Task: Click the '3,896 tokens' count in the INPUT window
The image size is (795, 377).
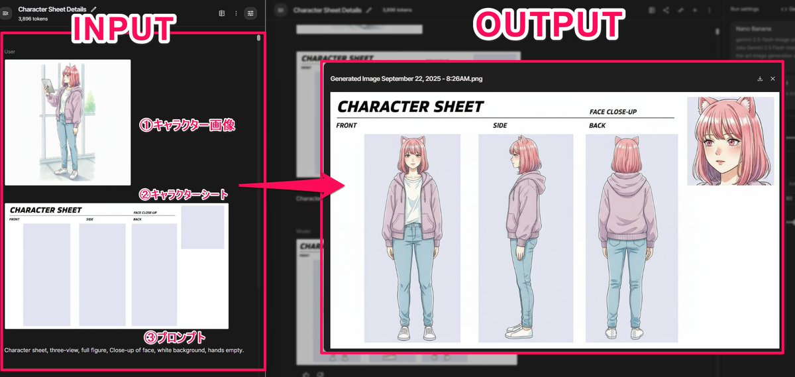Action: [x=32, y=19]
